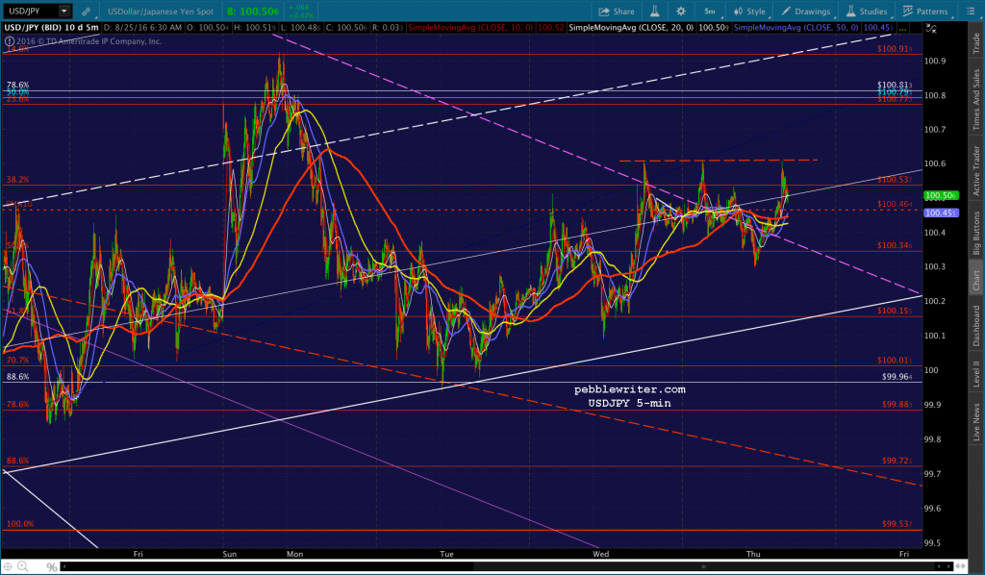Click the SimpleMovingAvg (CLOSE, 20, 0) label

(631, 28)
